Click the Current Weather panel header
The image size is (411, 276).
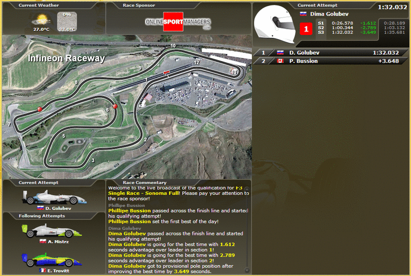pos(39,5)
